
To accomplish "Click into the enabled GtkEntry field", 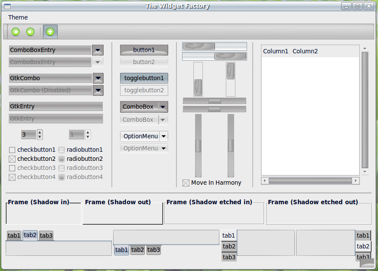I will pyautogui.click(x=55, y=106).
